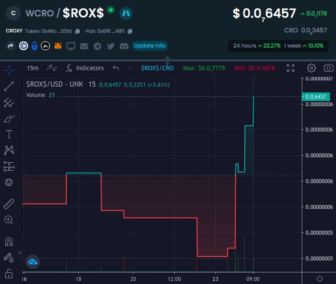Open the chart style selector
336x284 pixels.
52,68
